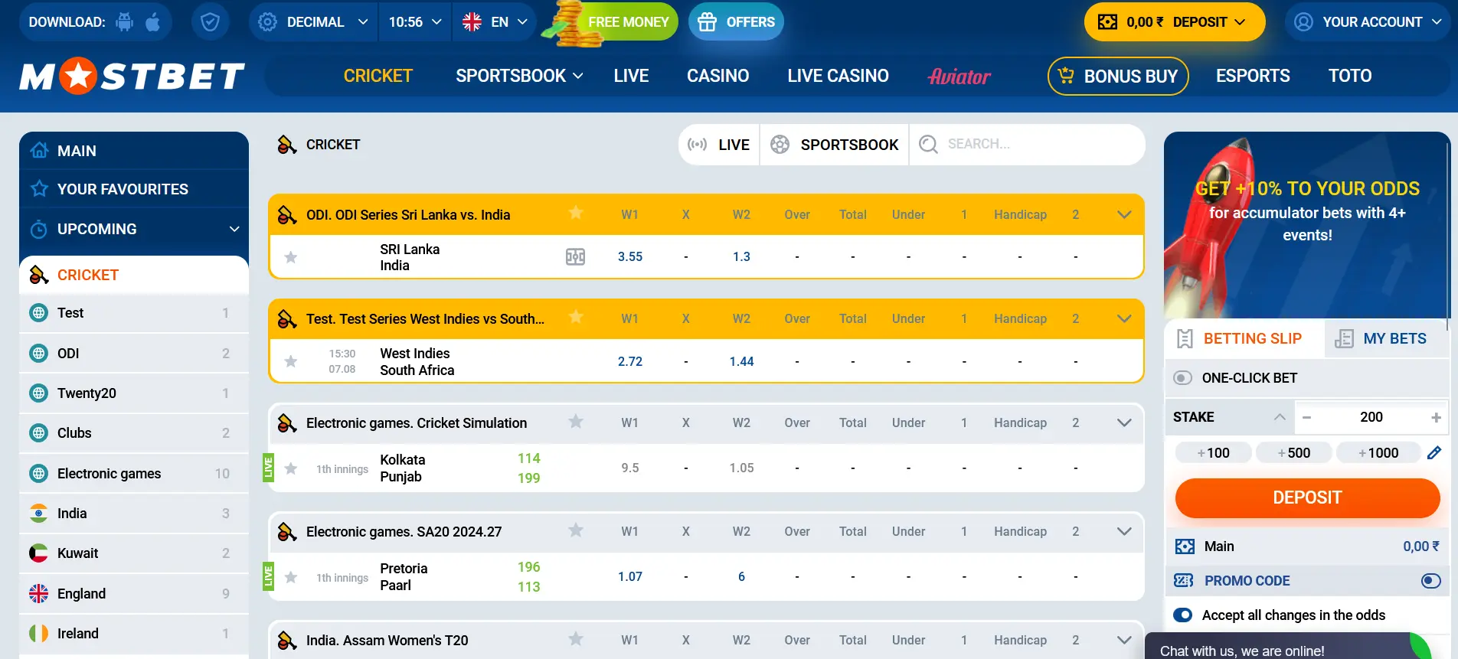This screenshot has height=659, width=1458.
Task: Favourite the Kolkata vs Punjab match star
Action: point(291,468)
